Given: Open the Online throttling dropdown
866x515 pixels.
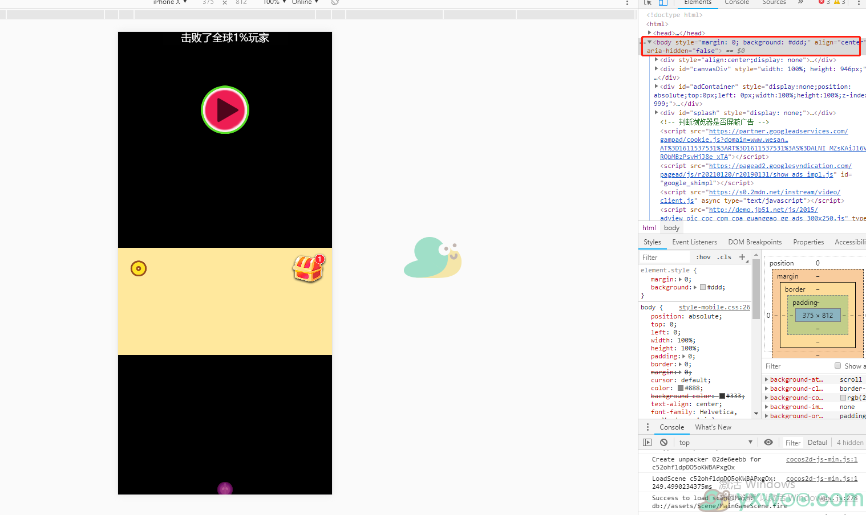Looking at the screenshot, I should click(305, 2).
